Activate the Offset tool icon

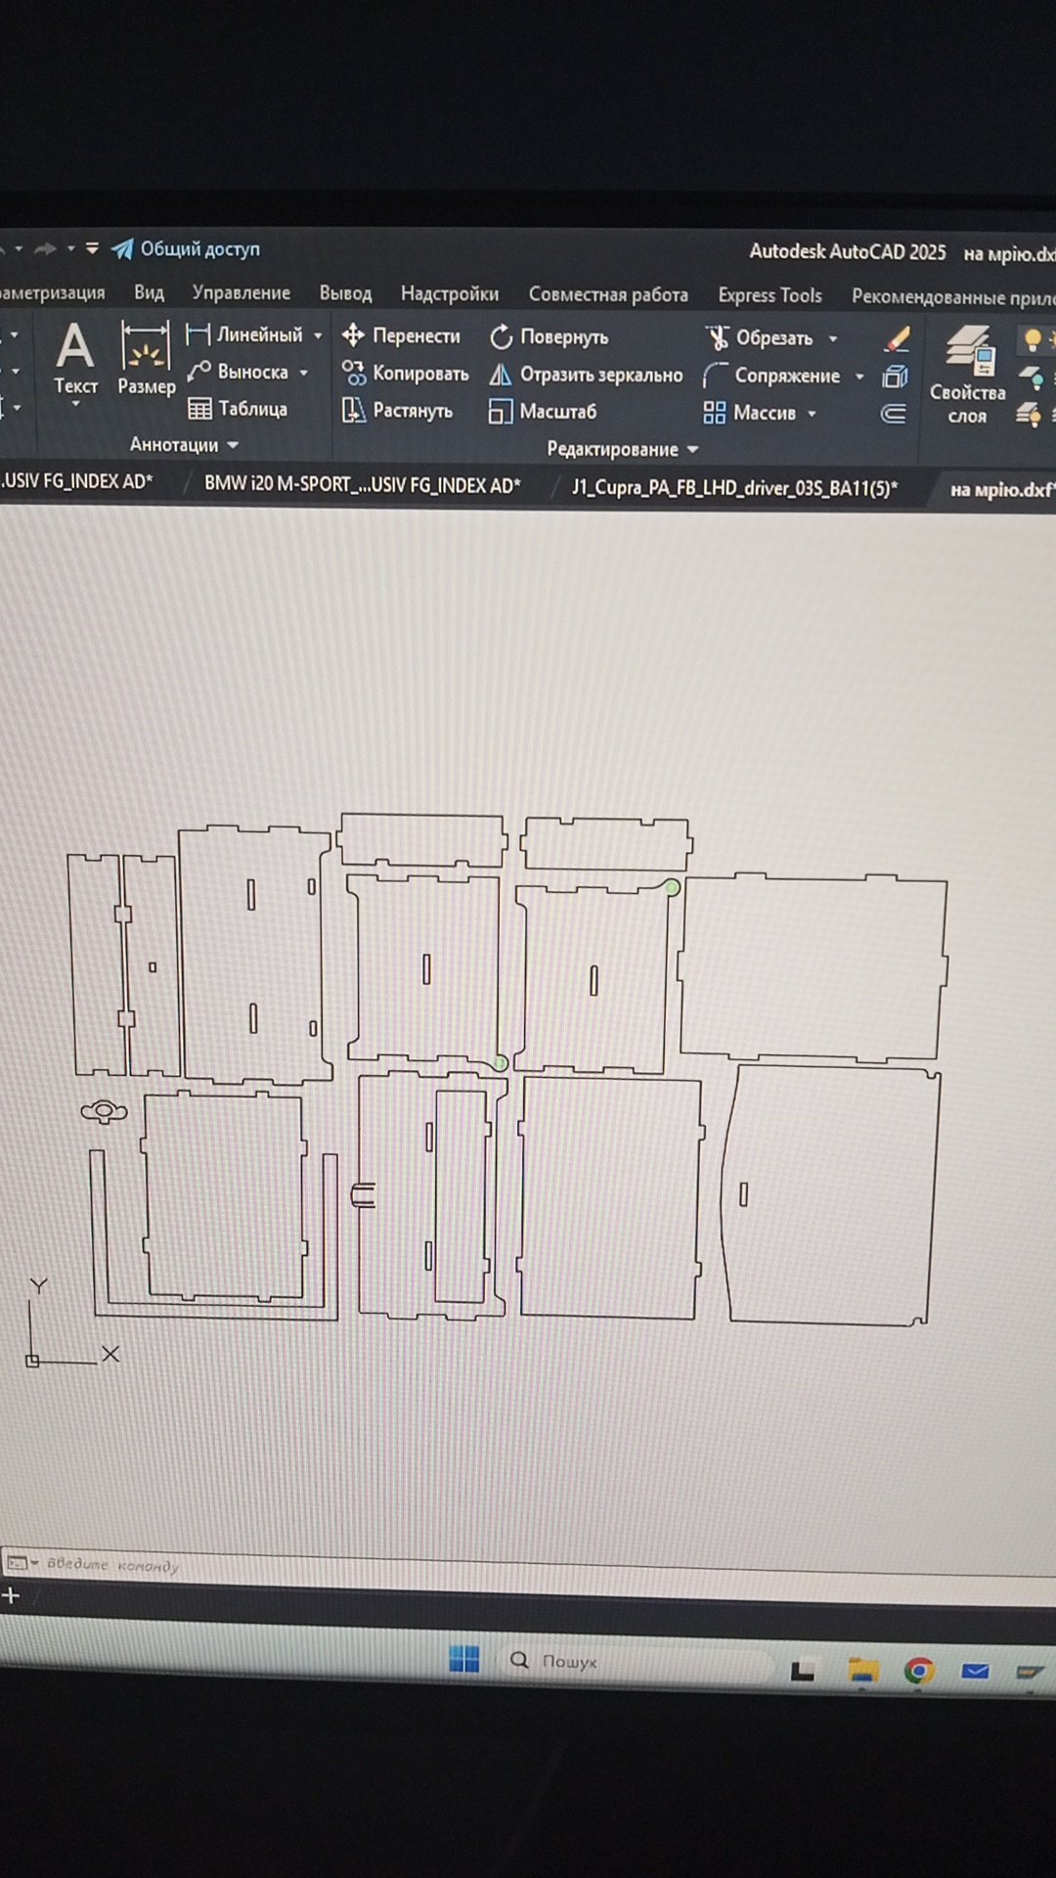point(894,414)
